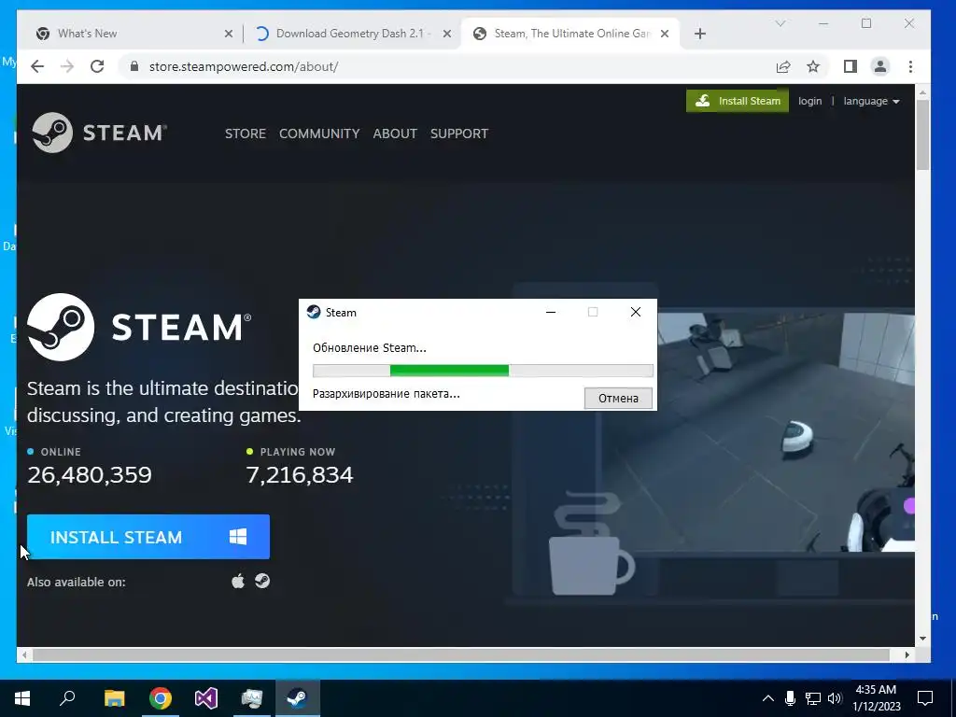Open Windows taskbar search

(x=67, y=698)
